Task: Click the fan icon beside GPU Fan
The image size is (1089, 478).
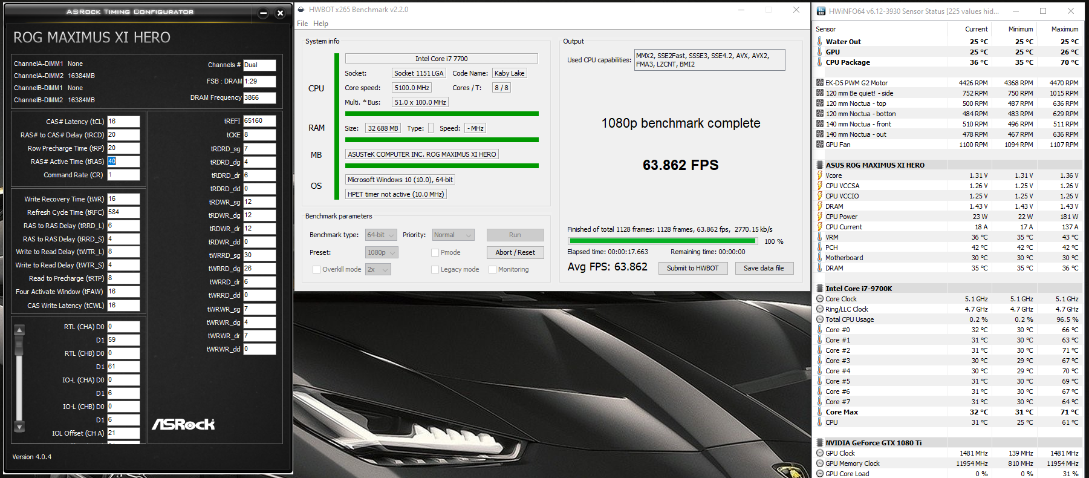Action: click(820, 144)
